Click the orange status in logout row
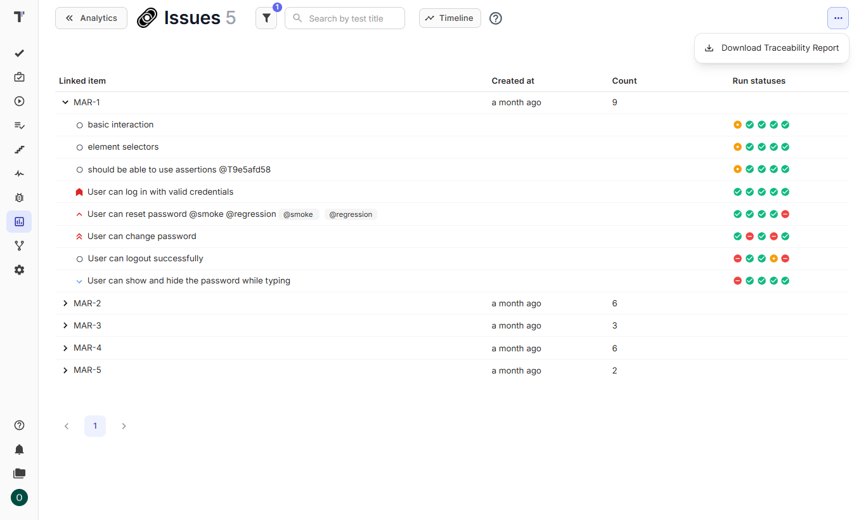866x520 pixels. pos(773,259)
